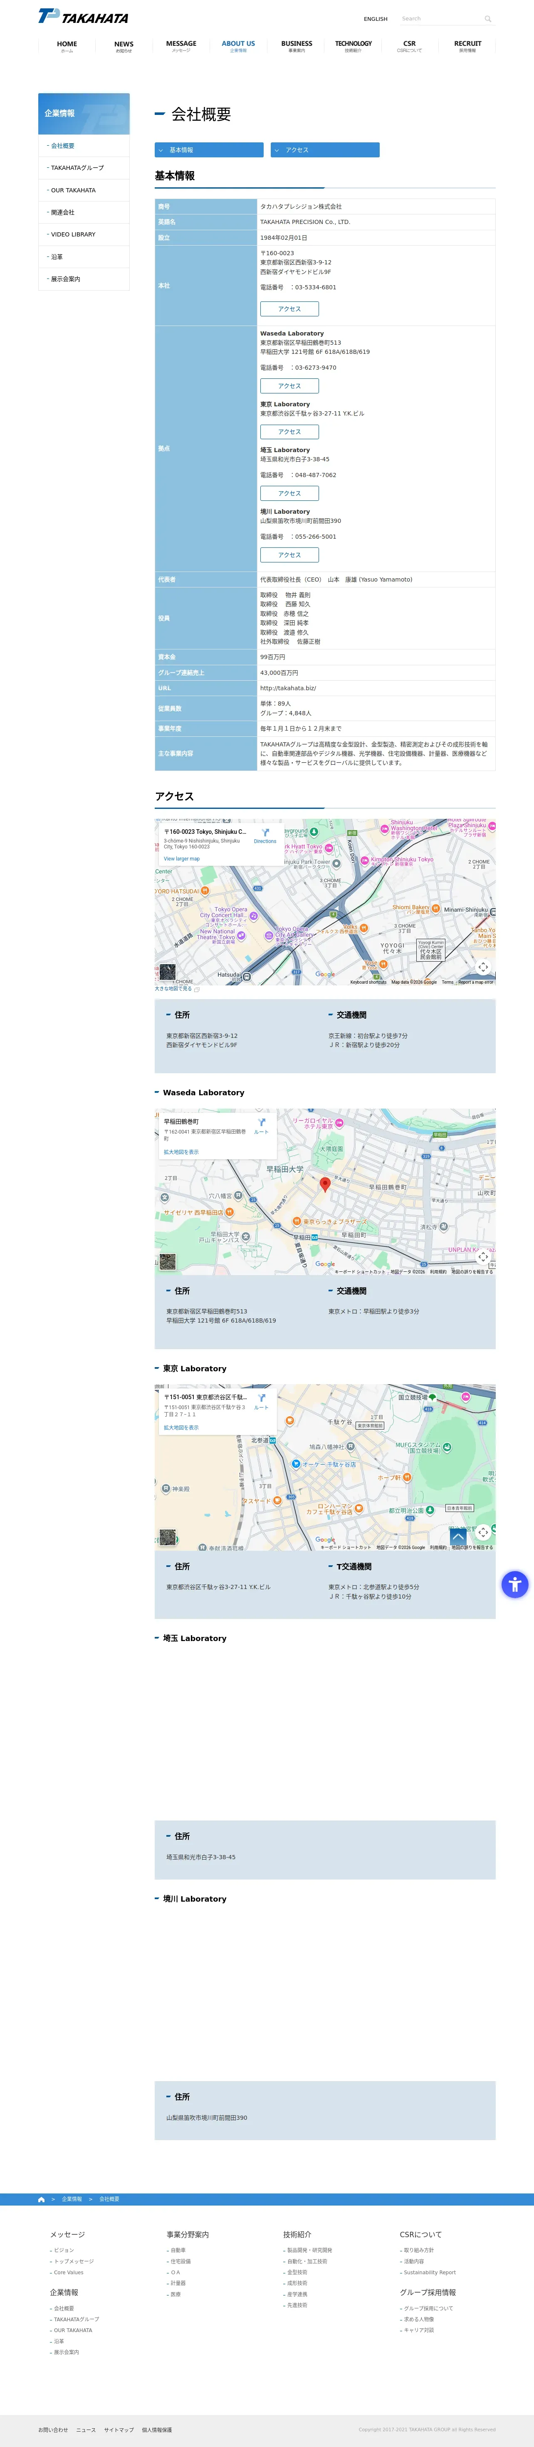Open the TECHNOLOGY navigation menu
This screenshot has height=2447, width=534.
click(353, 46)
